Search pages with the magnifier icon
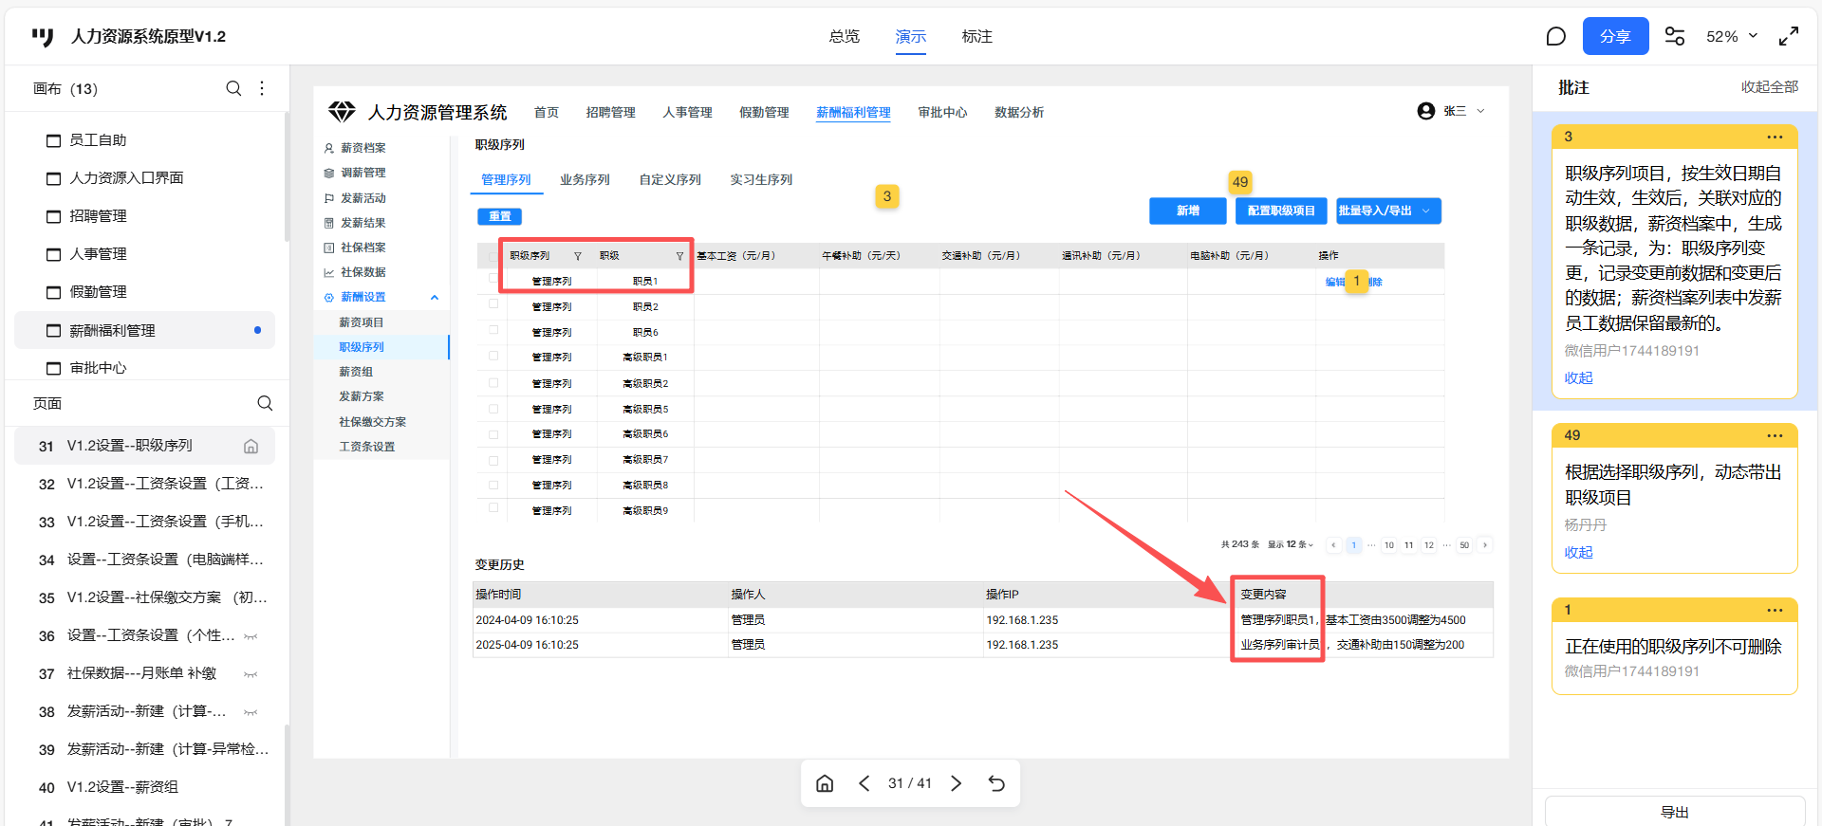Screen dimensions: 1822x826 [265, 403]
